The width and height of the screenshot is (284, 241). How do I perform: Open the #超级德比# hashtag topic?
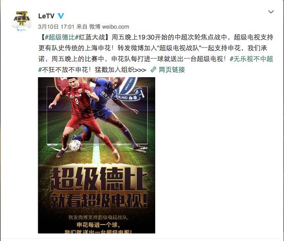pos(62,37)
